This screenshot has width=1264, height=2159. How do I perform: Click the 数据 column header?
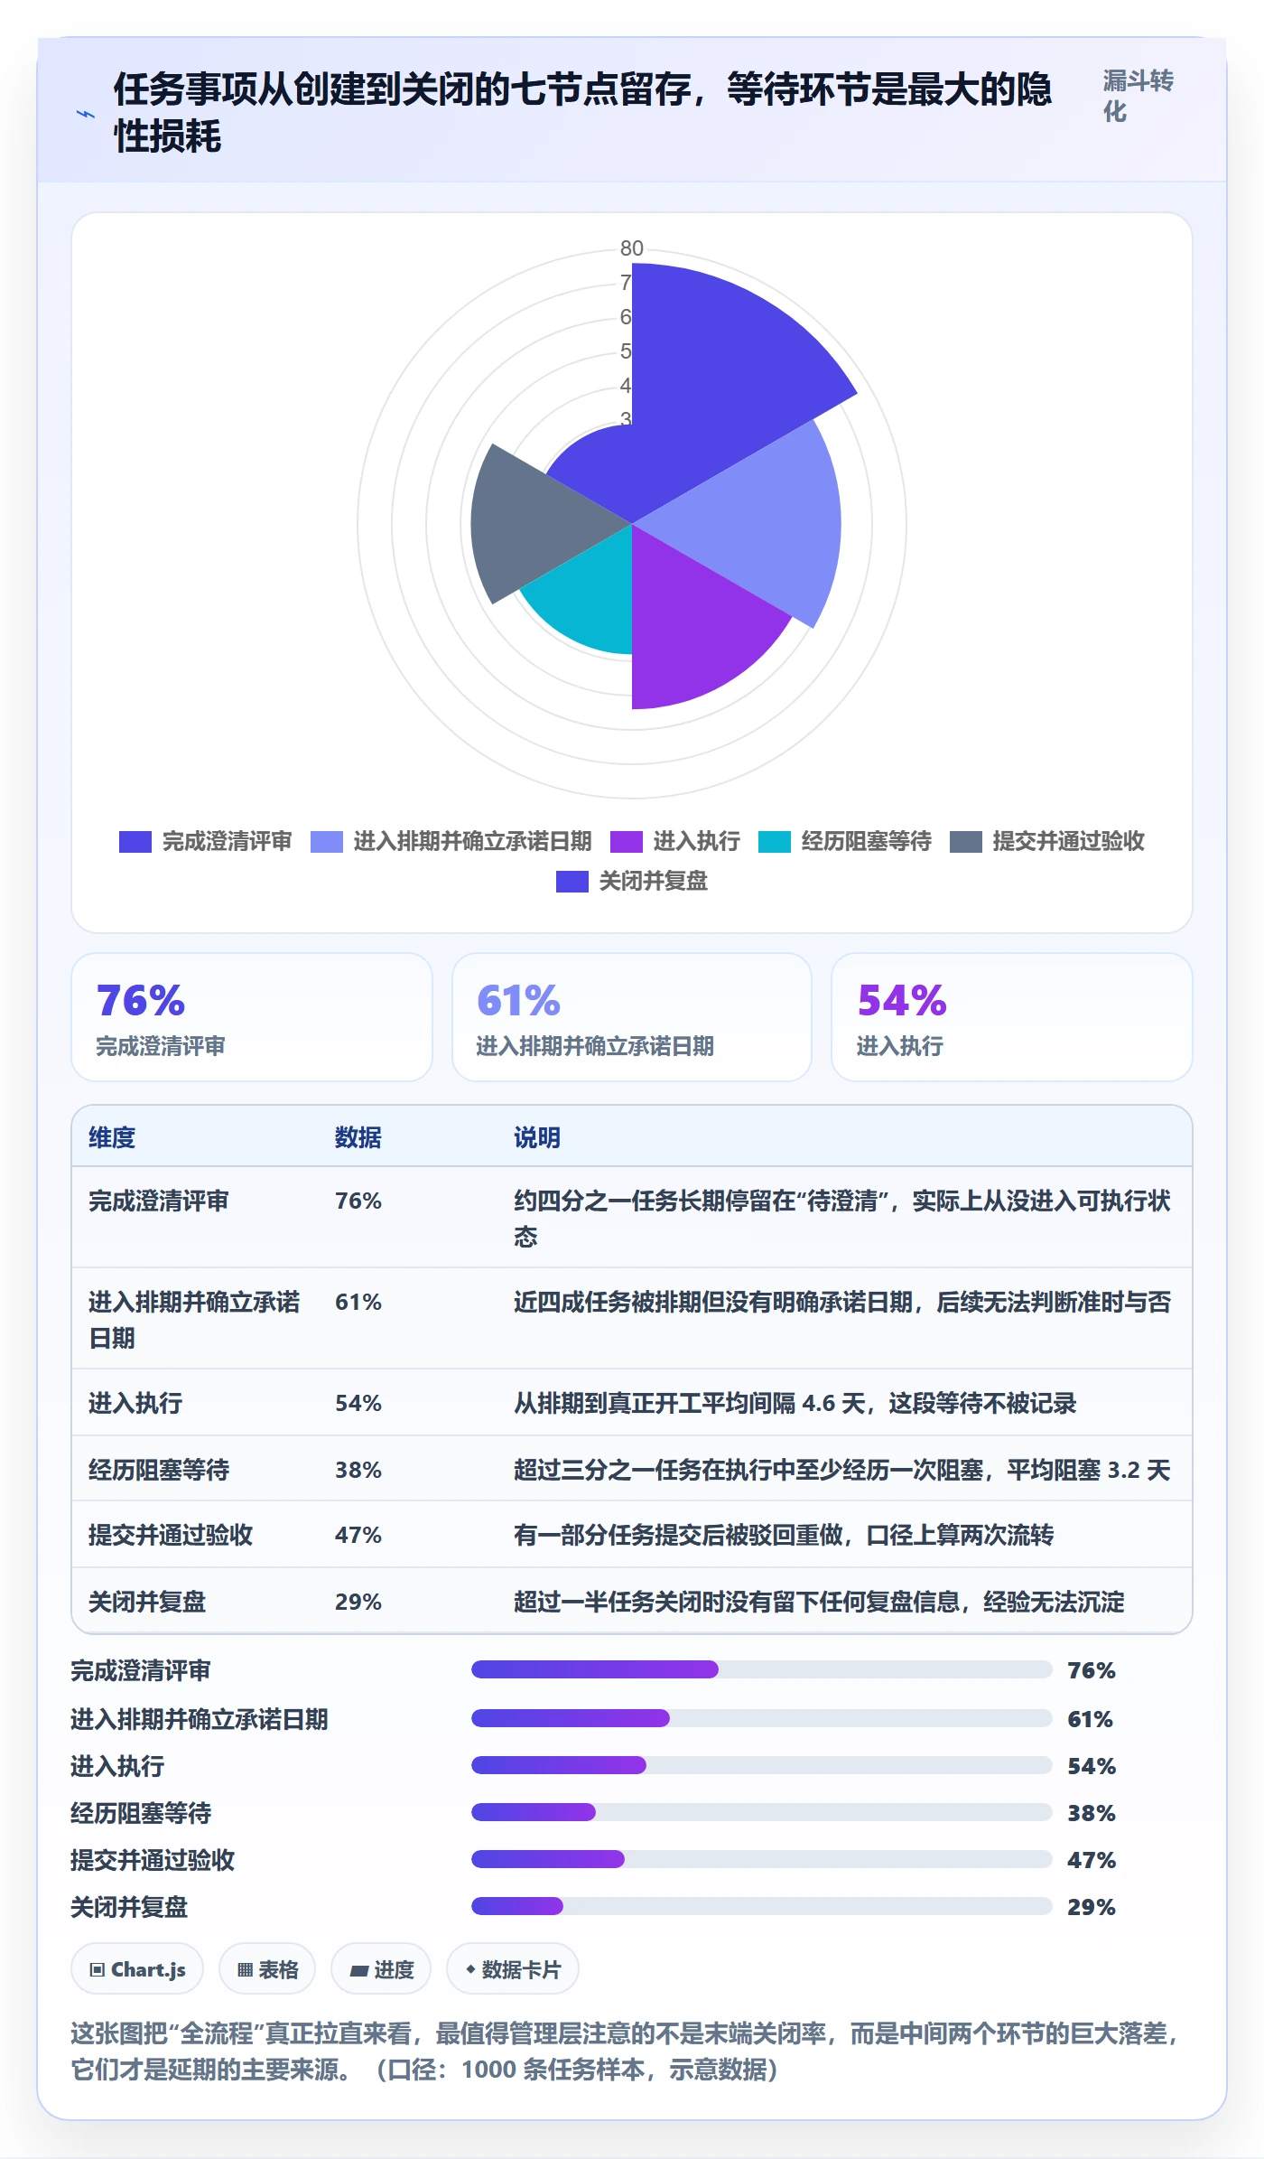[358, 1137]
